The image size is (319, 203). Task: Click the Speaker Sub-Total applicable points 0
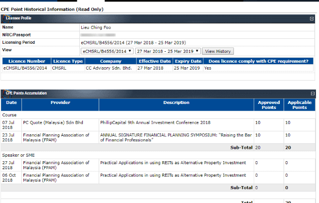(287, 188)
